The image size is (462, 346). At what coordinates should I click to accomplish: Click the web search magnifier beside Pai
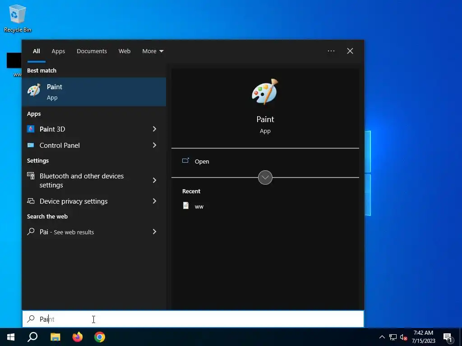(x=31, y=232)
